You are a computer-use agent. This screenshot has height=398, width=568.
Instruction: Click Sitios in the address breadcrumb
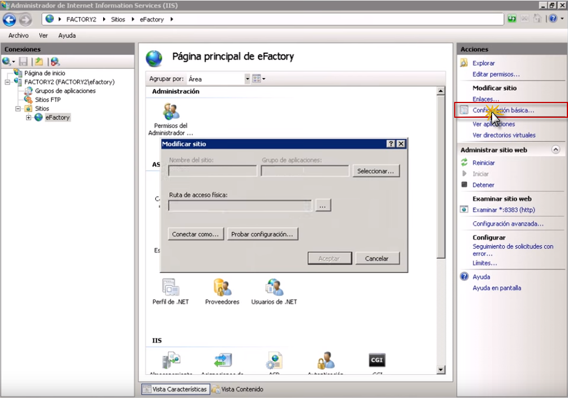point(118,19)
